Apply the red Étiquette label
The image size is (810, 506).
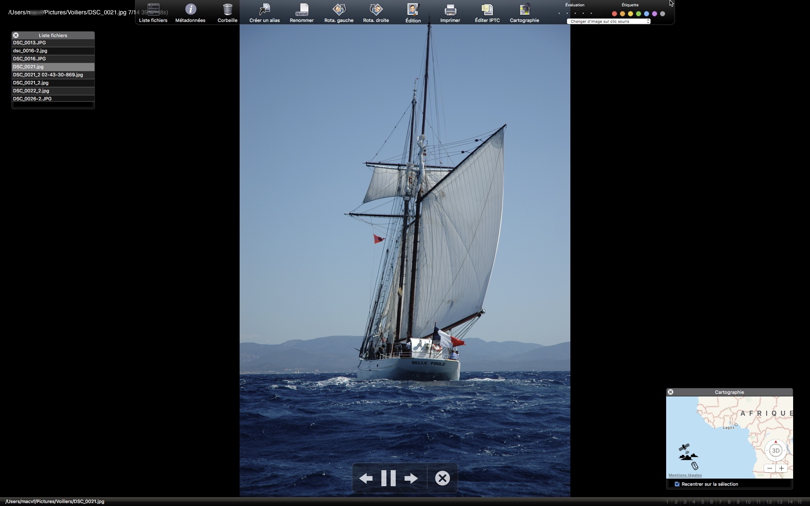(x=614, y=14)
